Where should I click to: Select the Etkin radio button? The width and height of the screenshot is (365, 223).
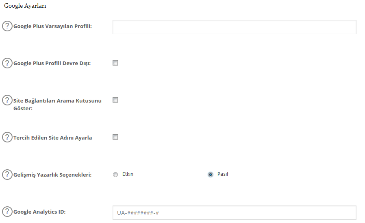click(115, 175)
